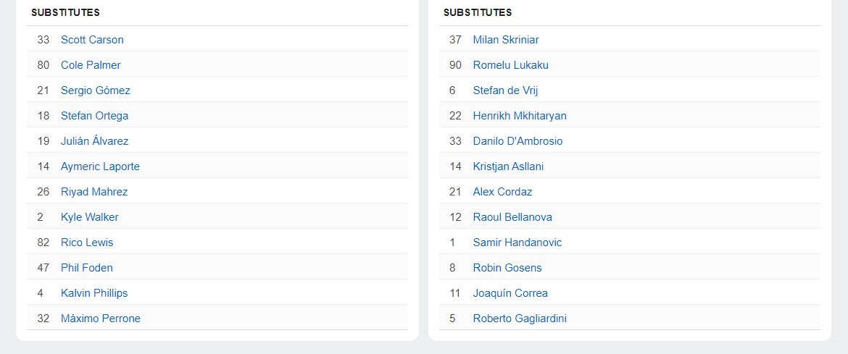Click Phil Foden's name
Viewport: 848px width, 354px height.
click(x=86, y=268)
